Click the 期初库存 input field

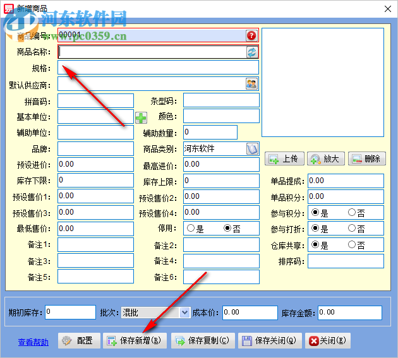coord(70,313)
